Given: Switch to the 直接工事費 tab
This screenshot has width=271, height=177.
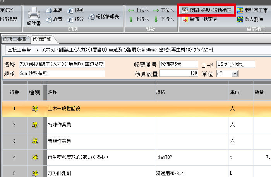Looking at the screenshot, I should (15, 39).
